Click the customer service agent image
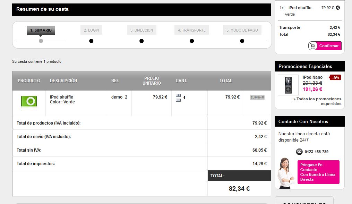The image size is (352, 204). [x=286, y=173]
